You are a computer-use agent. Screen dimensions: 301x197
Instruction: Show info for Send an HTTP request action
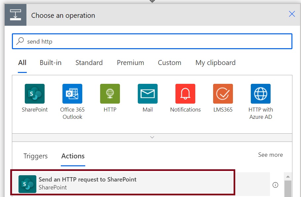pyautogui.click(x=275, y=185)
